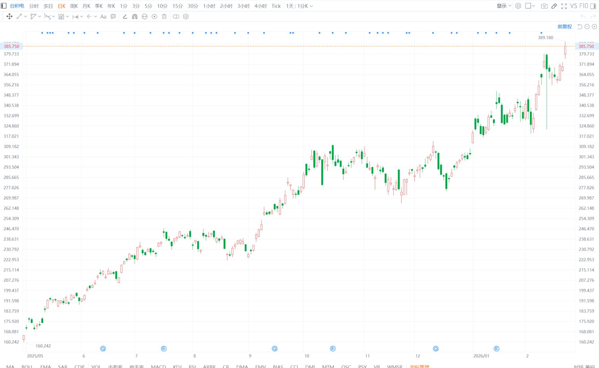Switch to the 月K monthly tab
This screenshot has width=599, height=368.
coord(86,6)
